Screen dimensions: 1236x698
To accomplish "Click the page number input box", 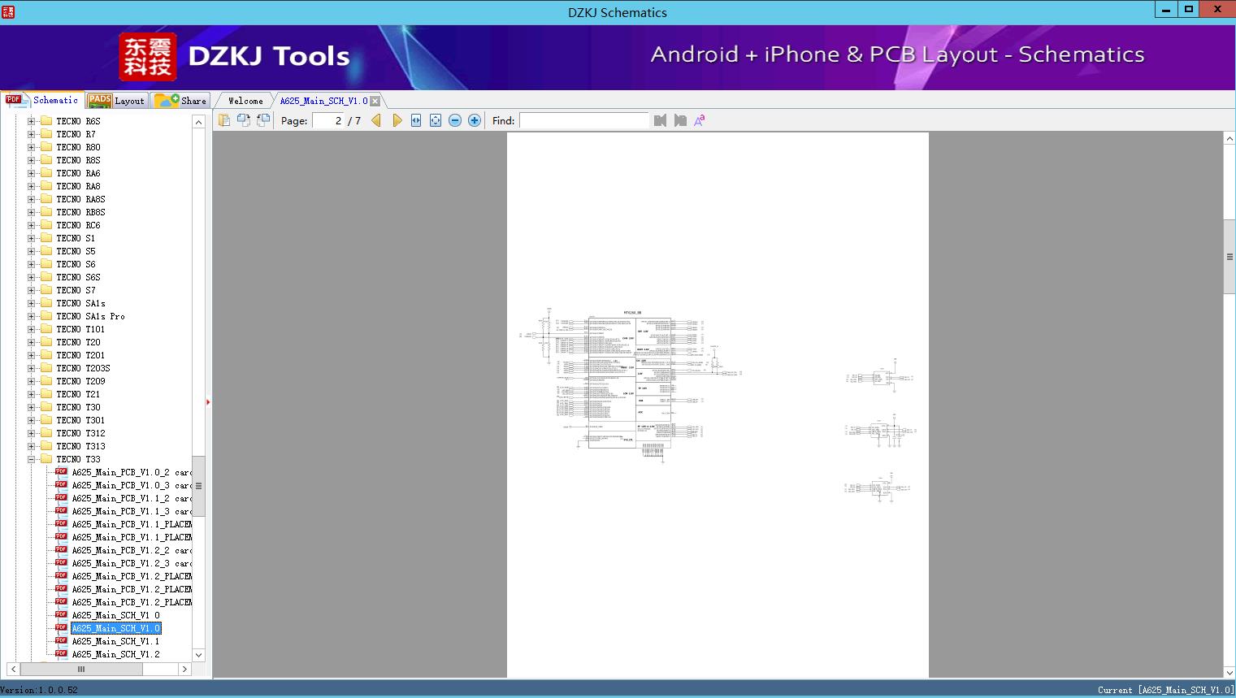I will [328, 120].
